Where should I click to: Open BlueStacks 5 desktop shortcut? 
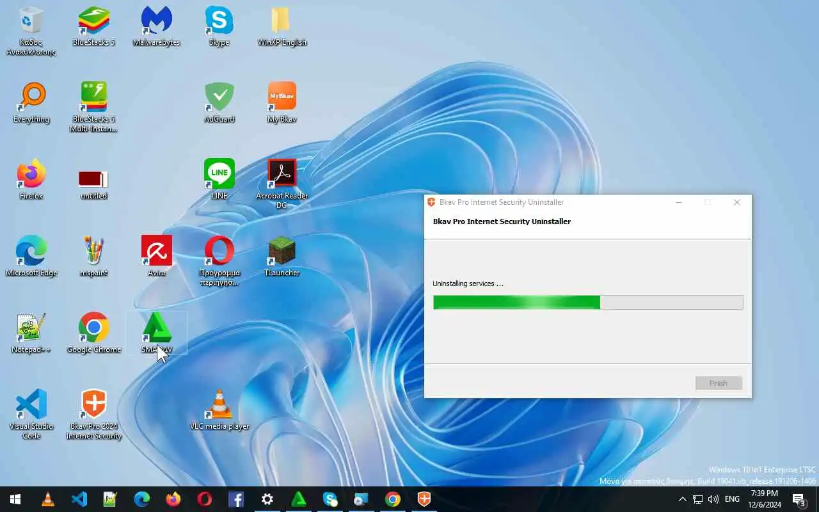coord(94,27)
